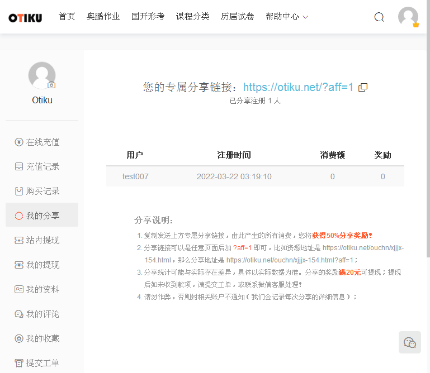Click the red ?aff=1 text in rule 2
This screenshot has height=373, width=430.
[x=243, y=248]
